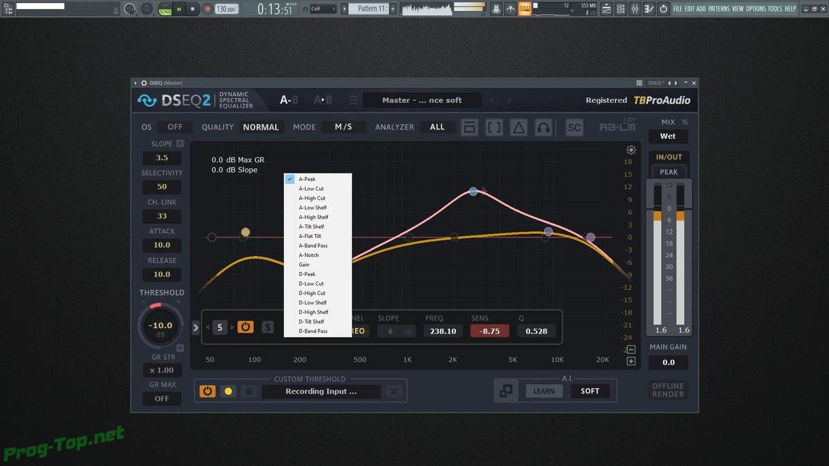The image size is (829, 466).
Task: Click the A.I. linked squares icon
Action: (x=506, y=391)
